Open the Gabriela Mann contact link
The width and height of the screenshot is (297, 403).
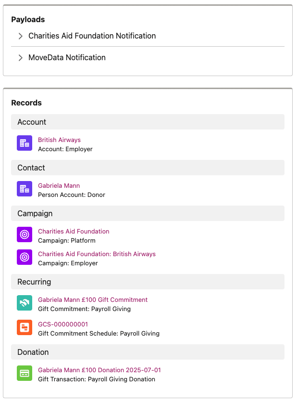pos(59,185)
